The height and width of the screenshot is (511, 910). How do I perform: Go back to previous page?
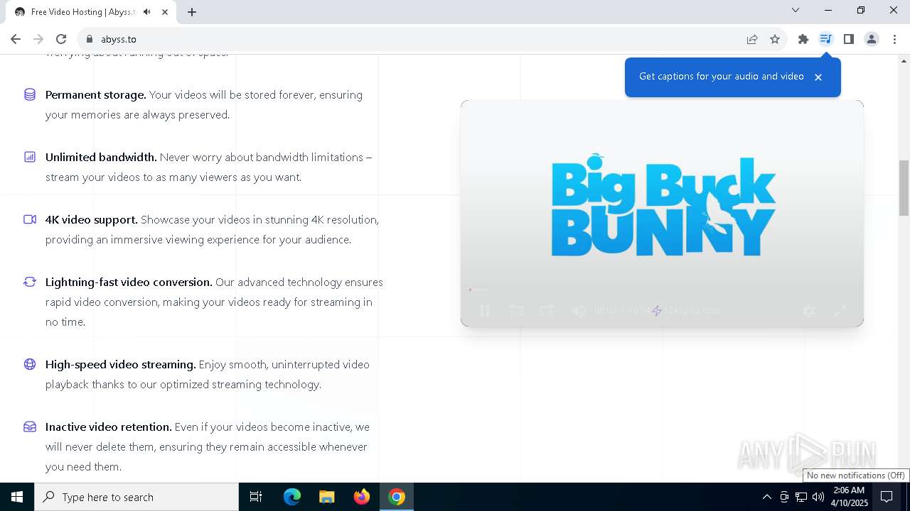click(x=16, y=39)
